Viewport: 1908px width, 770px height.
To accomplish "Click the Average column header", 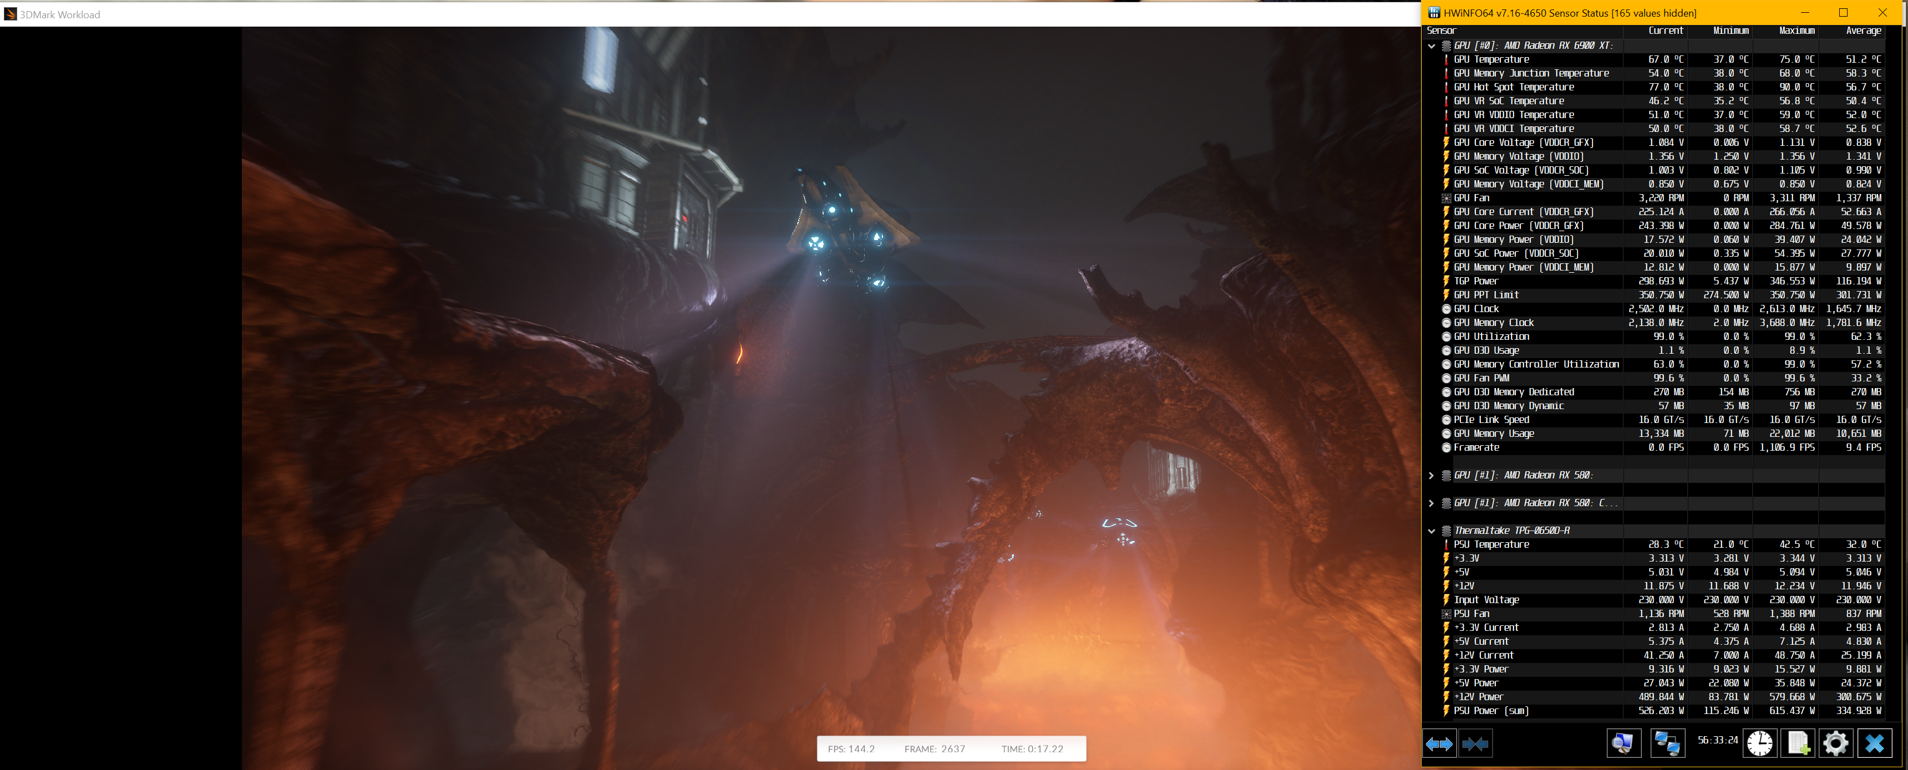I will click(x=1863, y=31).
